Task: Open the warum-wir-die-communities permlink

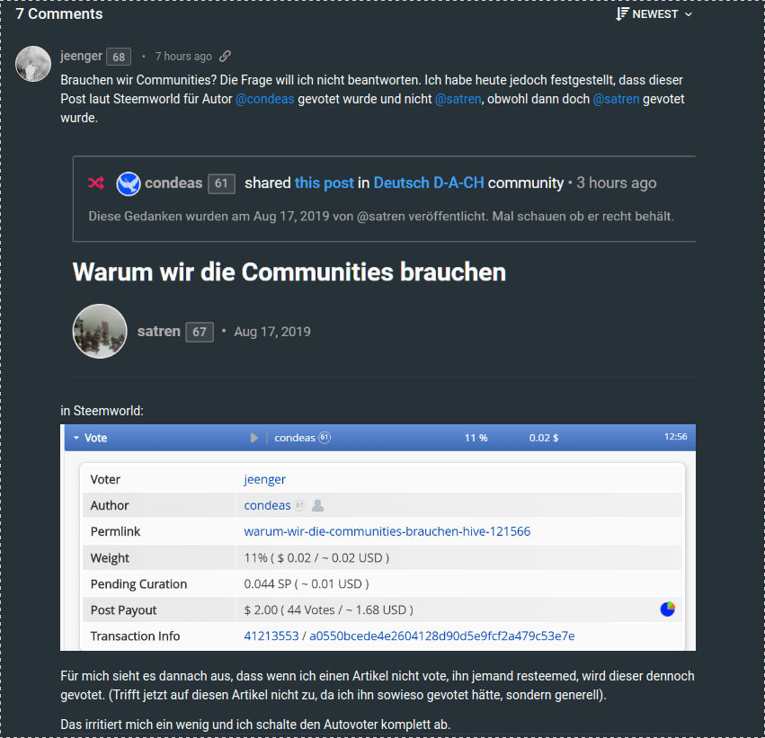Action: (x=387, y=531)
